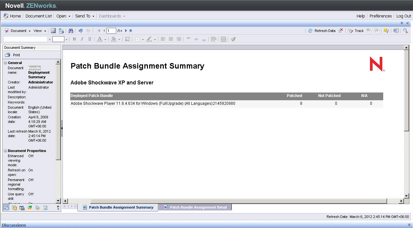This screenshot has height=228, width=413.
Task: Click the Borders icon
Action: tap(138, 39)
